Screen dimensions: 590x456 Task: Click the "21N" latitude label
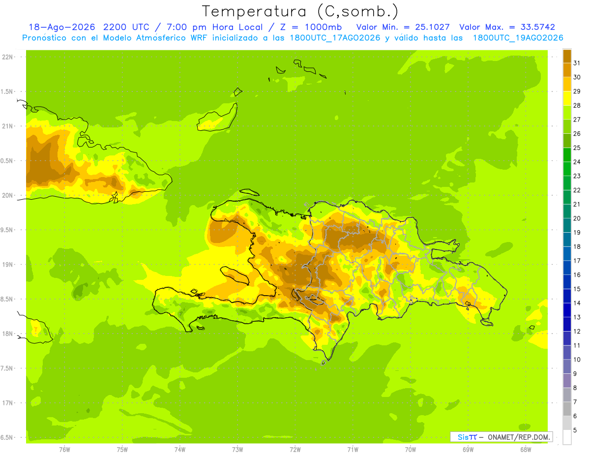(x=7, y=126)
